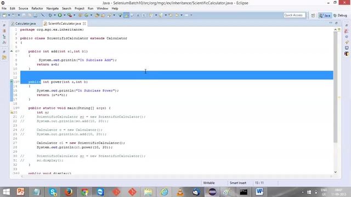
Task: Open the File menu
Action: pyautogui.click(x=4, y=9)
